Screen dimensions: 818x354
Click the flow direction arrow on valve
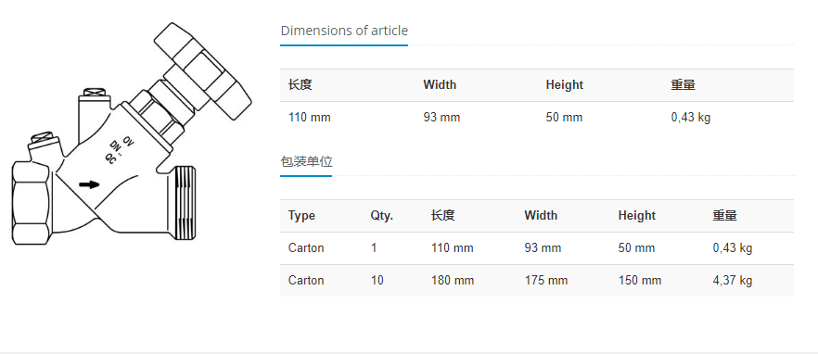click(89, 184)
